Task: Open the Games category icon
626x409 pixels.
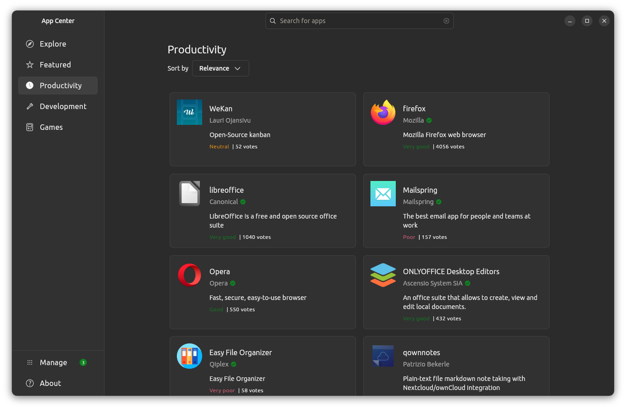Action: (x=29, y=127)
